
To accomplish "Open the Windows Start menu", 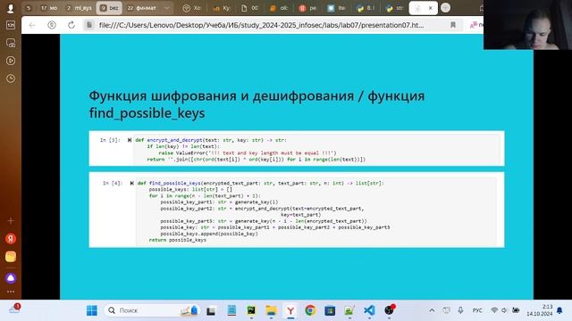I will [91, 310].
